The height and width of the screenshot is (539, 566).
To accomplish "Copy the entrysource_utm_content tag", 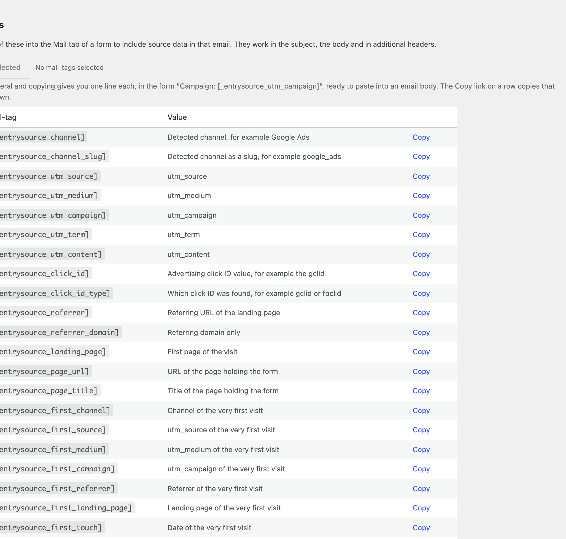I will click(x=421, y=255).
